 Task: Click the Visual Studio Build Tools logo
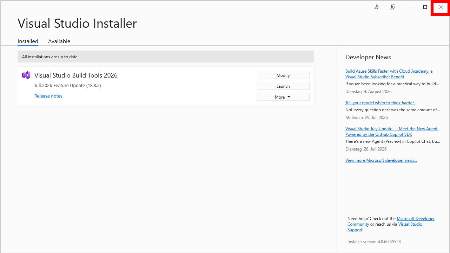click(x=26, y=75)
